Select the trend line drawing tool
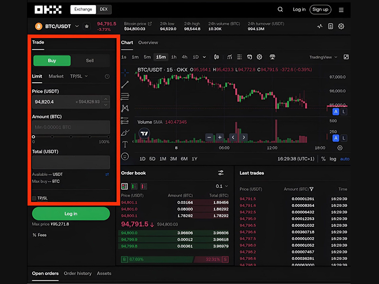The height and width of the screenshot is (284, 379). coord(125,85)
